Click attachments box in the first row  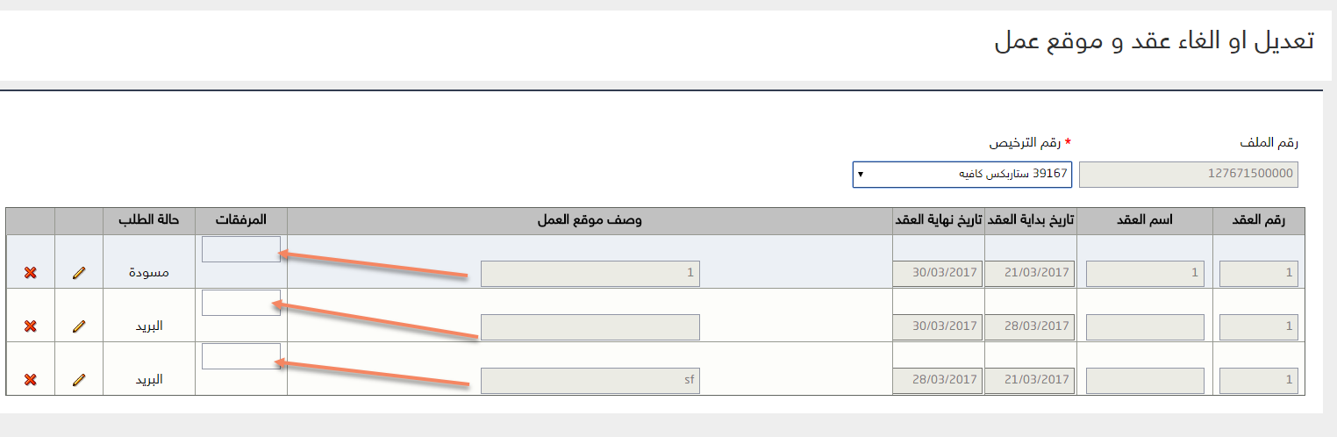click(241, 249)
